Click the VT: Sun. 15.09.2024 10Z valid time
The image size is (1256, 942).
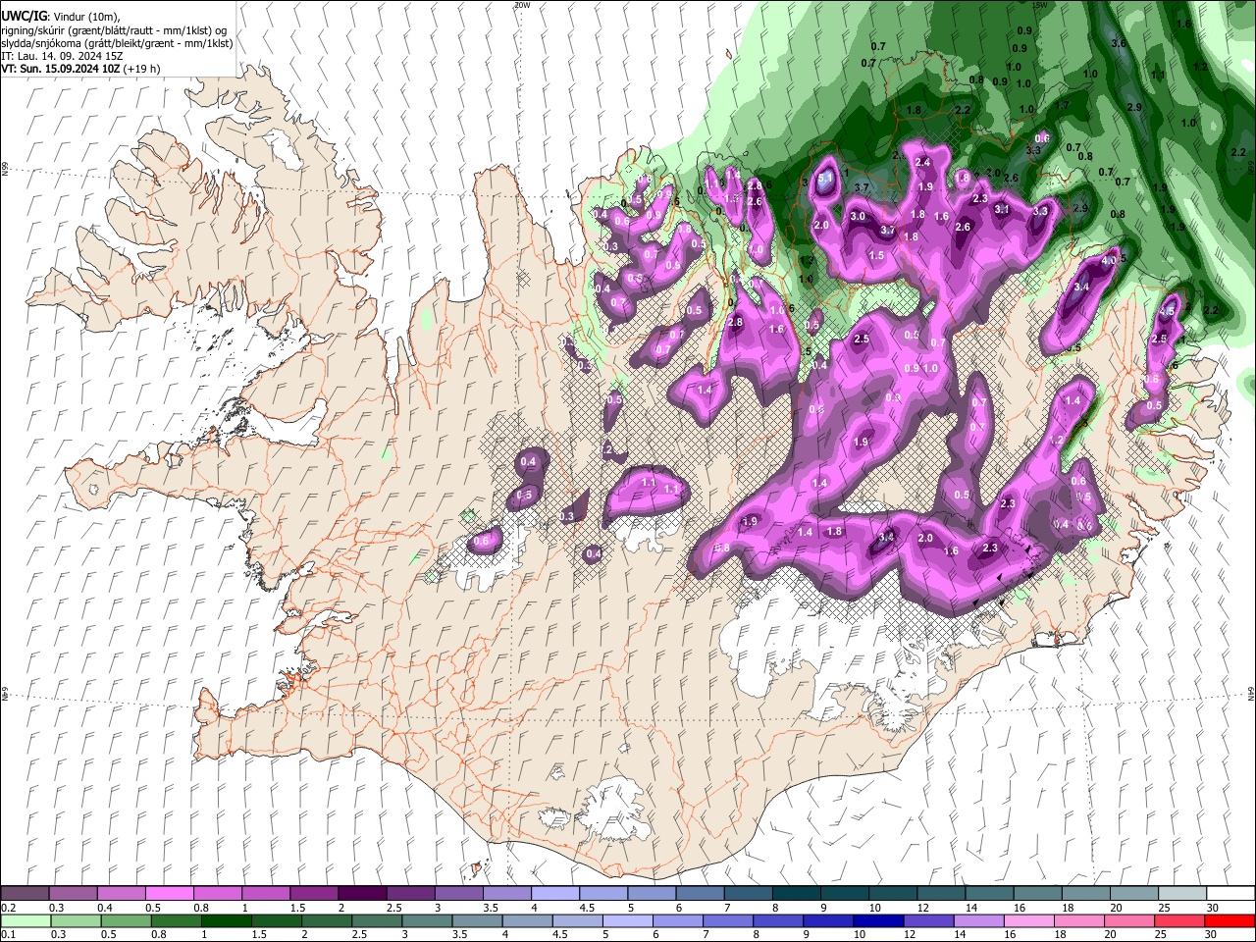pos(60,69)
